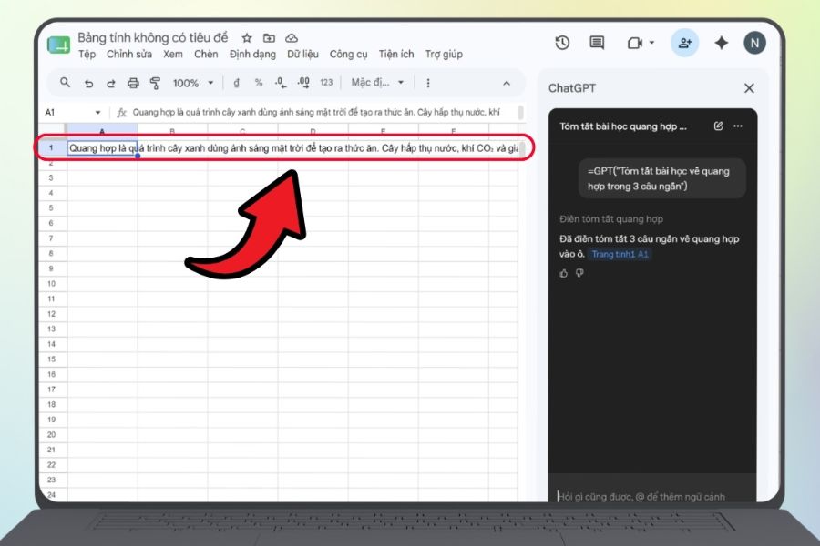Click the print icon in toolbar

133,83
